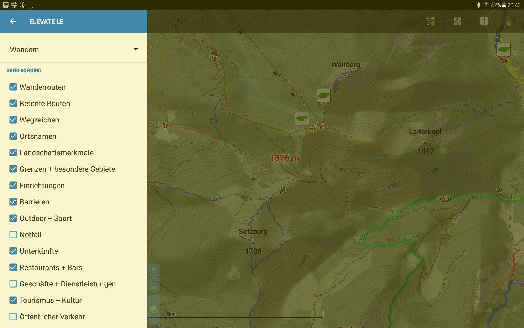Image resolution: width=524 pixels, height=328 pixels.
Task: Select the Tourismus + Kultur entry
Action: tap(50, 300)
